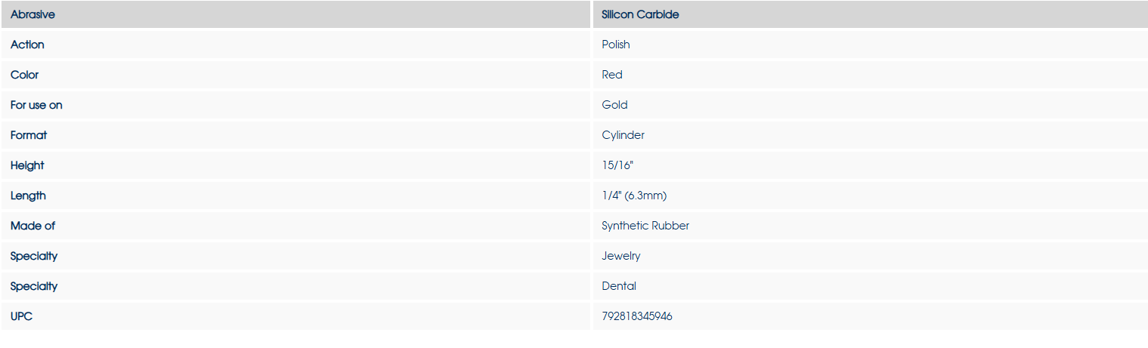1148x348 pixels.
Task: Select the Synthetic Rubber value
Action: [645, 226]
